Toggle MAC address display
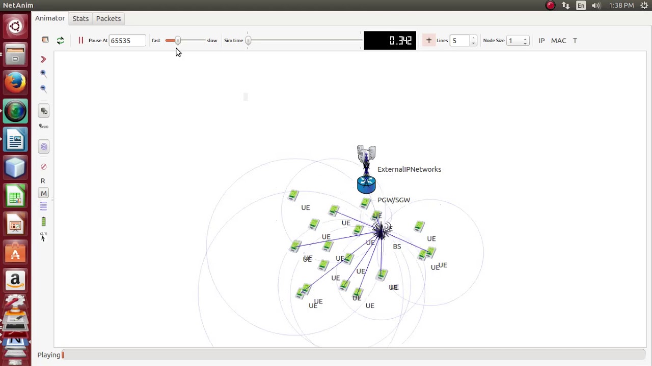Image resolution: width=652 pixels, height=366 pixels. click(x=558, y=41)
